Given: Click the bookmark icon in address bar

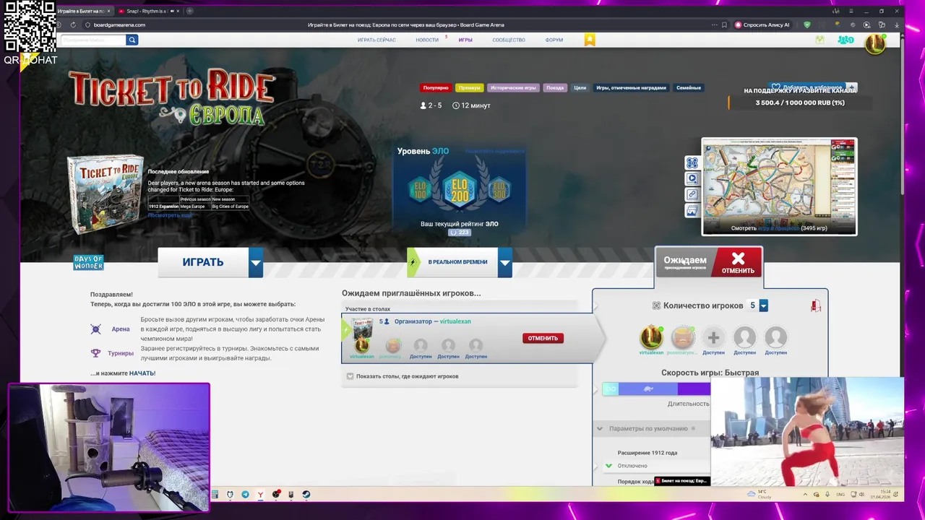Looking at the screenshot, I should (x=725, y=25).
